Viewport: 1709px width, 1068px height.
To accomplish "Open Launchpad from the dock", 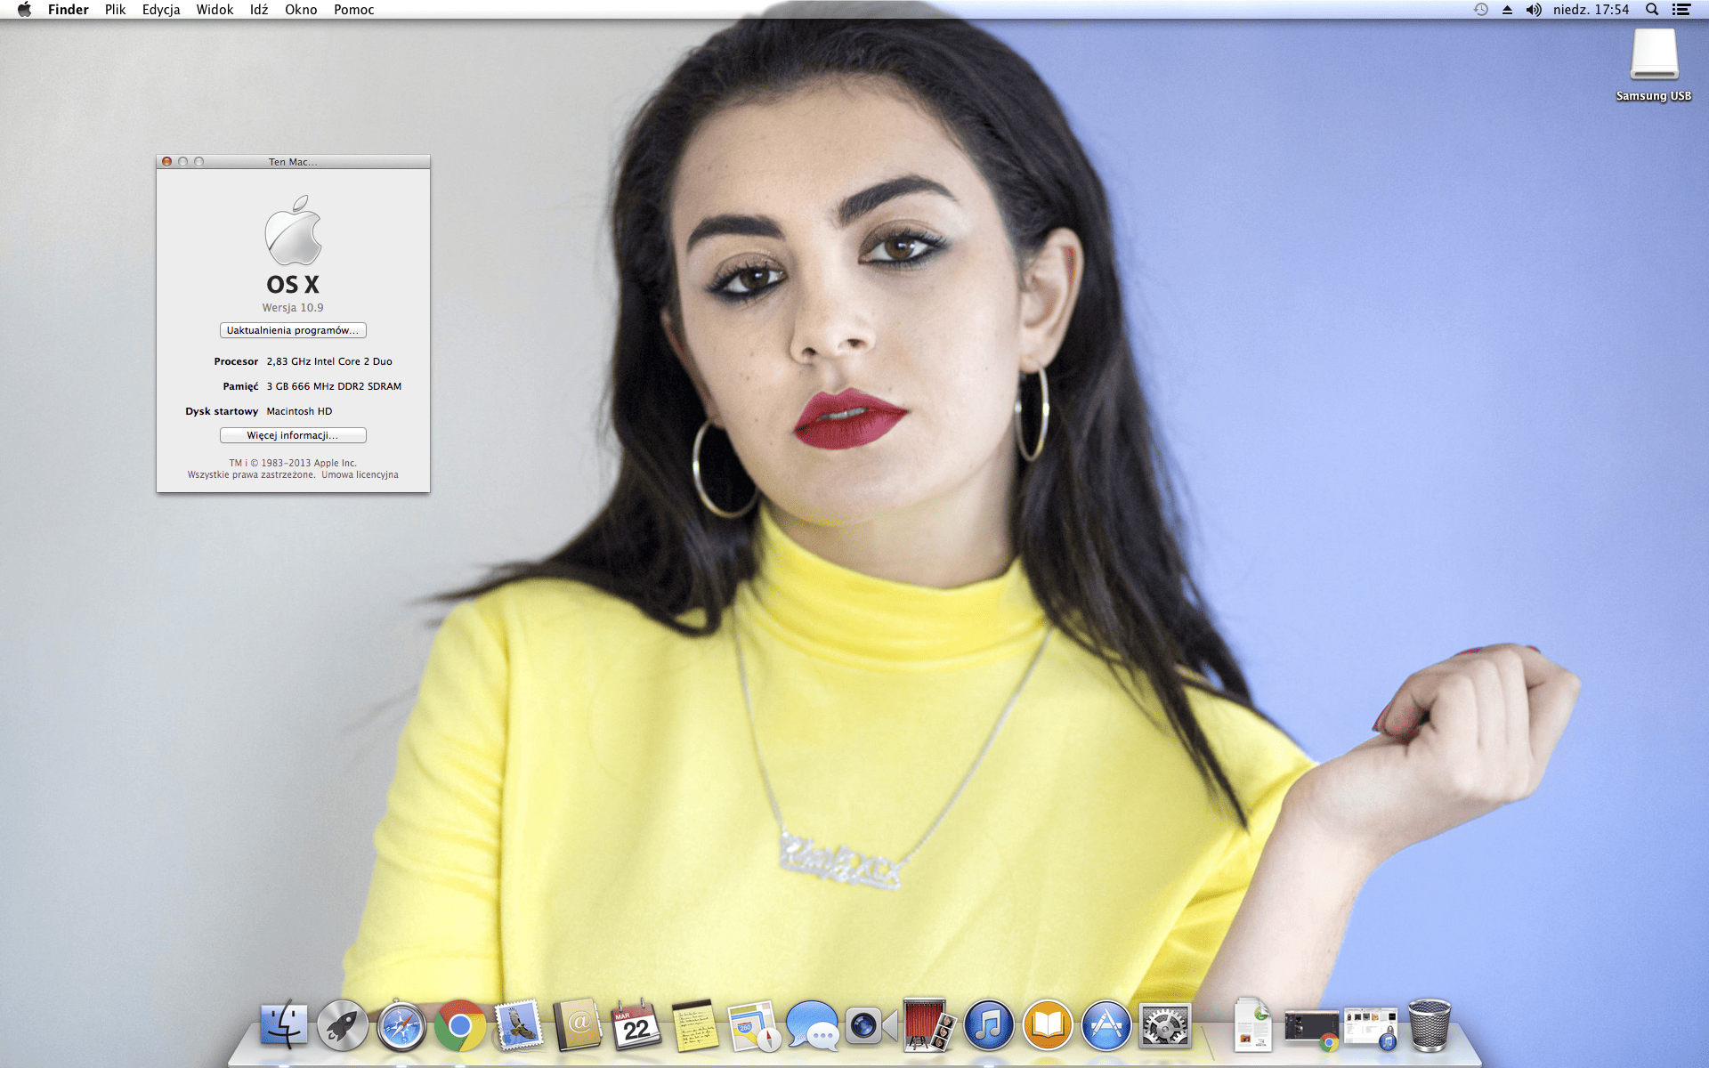I will 343,1025.
